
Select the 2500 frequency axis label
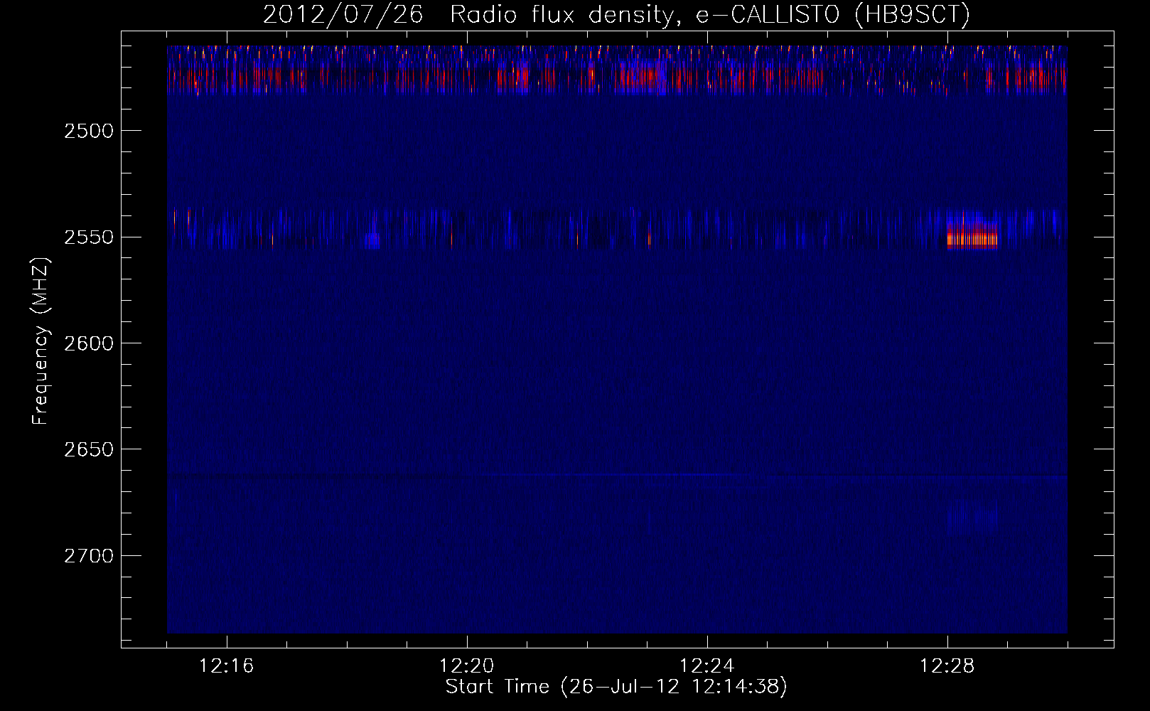pos(89,131)
